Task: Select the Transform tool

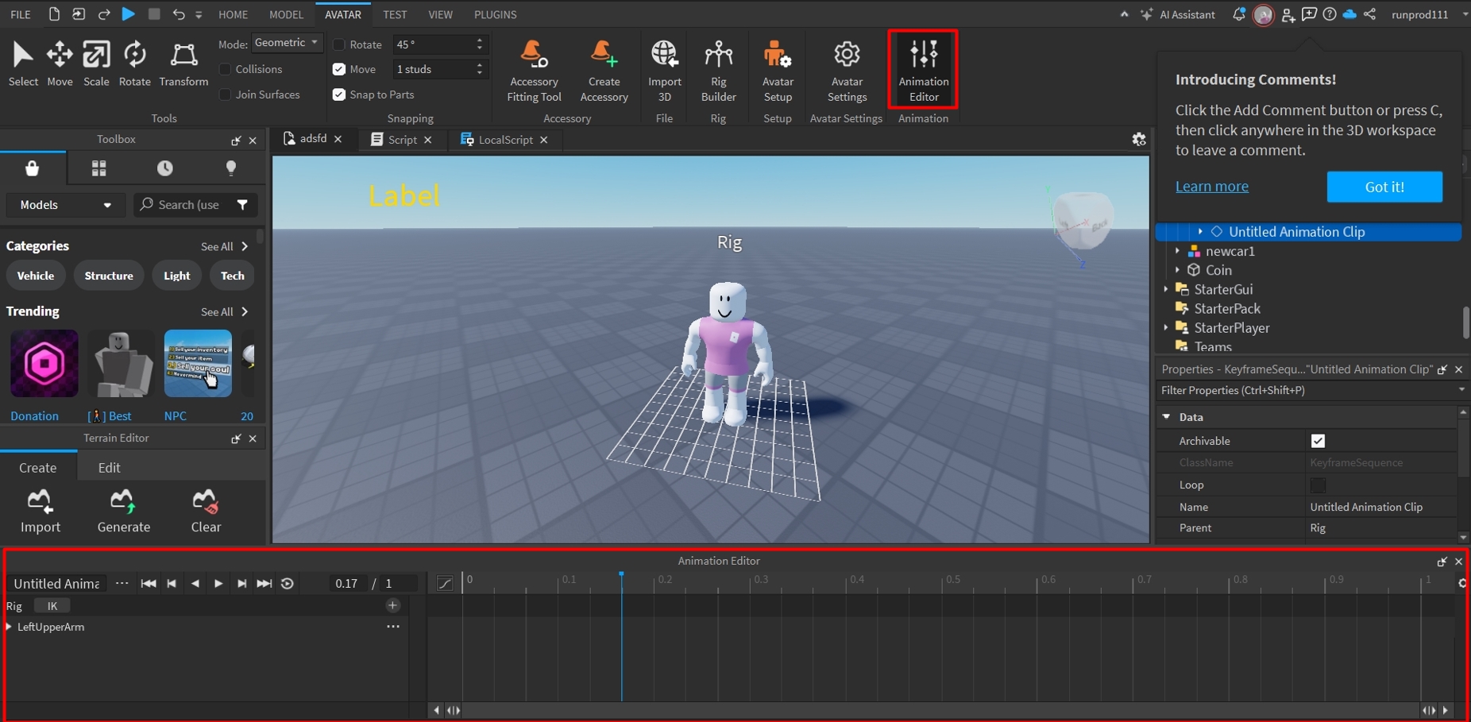Action: [x=183, y=64]
